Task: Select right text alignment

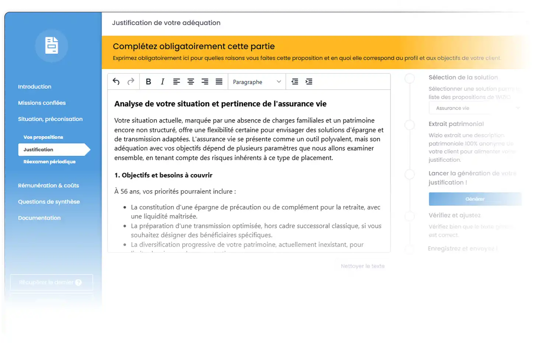Action: (x=205, y=81)
